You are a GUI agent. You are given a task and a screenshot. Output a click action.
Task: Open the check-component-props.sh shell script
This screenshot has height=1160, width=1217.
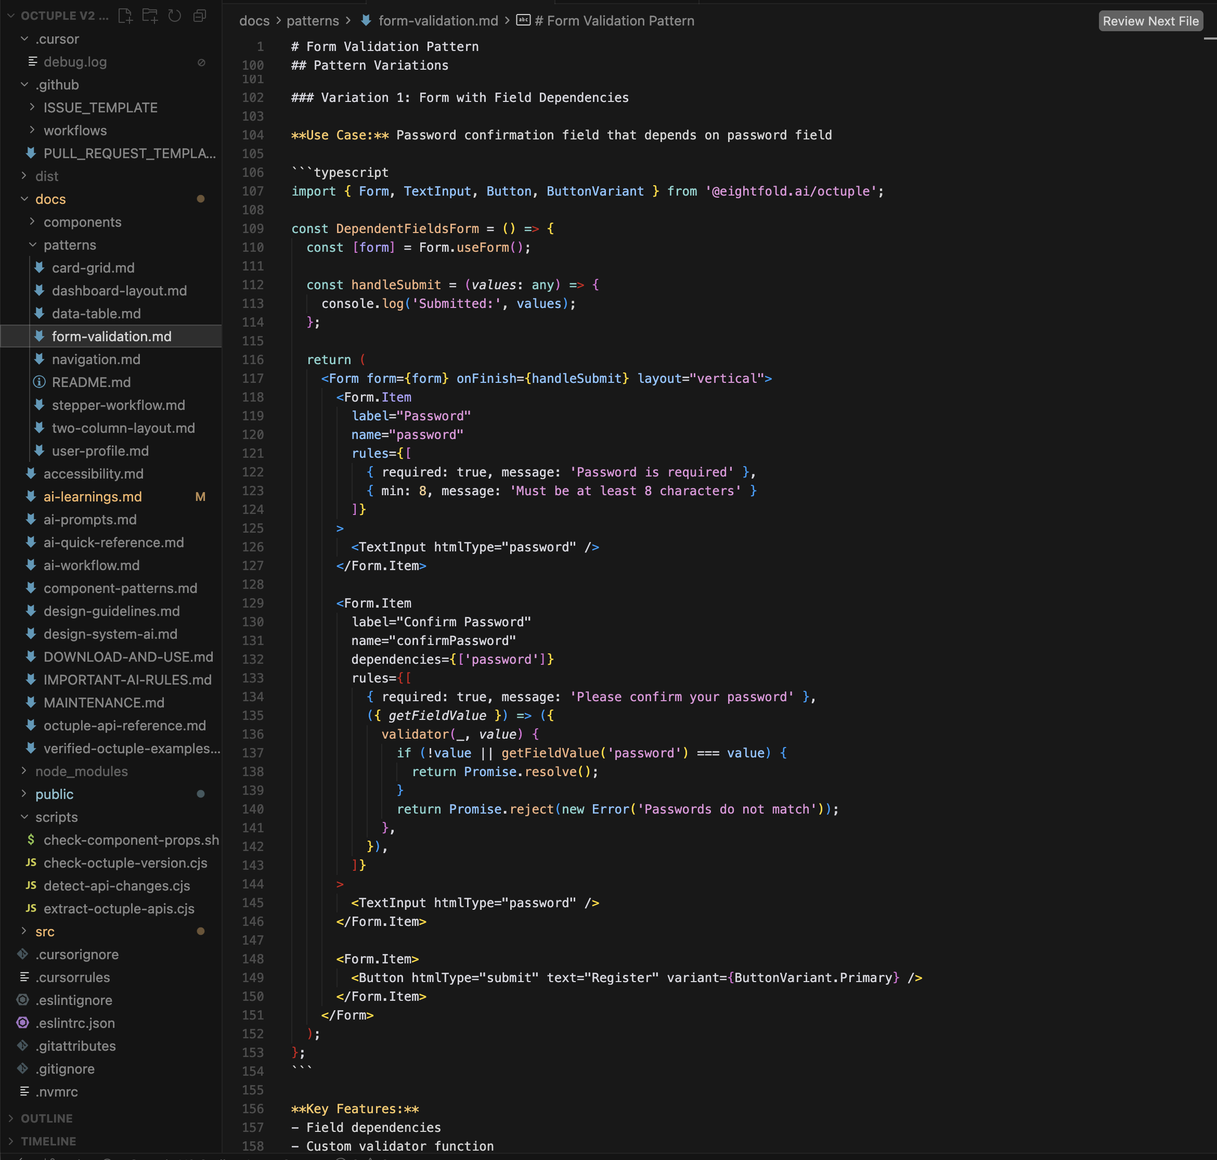pyautogui.click(x=131, y=840)
